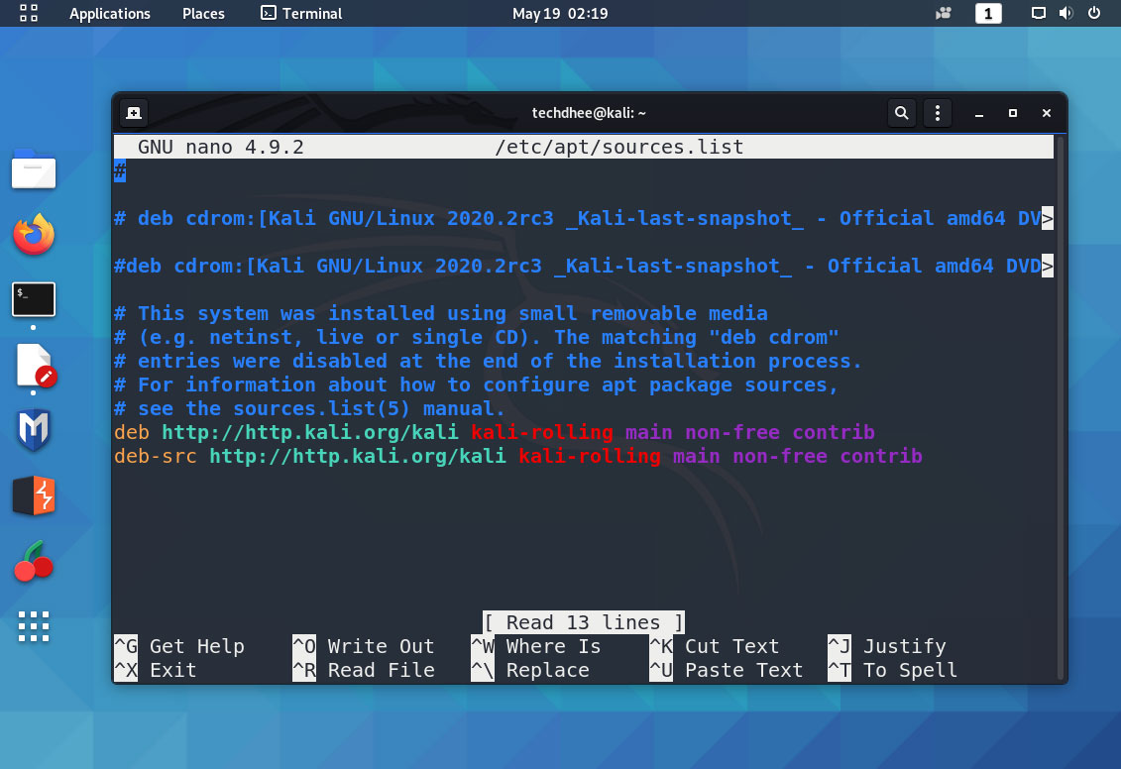
Task: Click the ^U Paste Text shortcut
Action: (x=727, y=670)
